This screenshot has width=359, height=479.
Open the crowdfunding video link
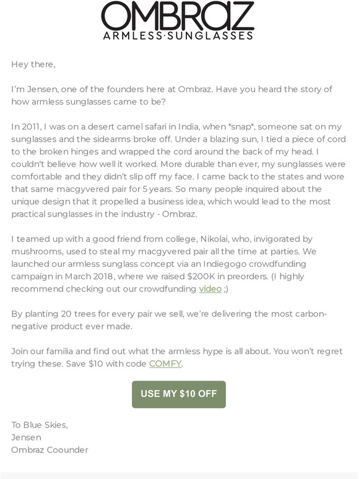(x=210, y=288)
